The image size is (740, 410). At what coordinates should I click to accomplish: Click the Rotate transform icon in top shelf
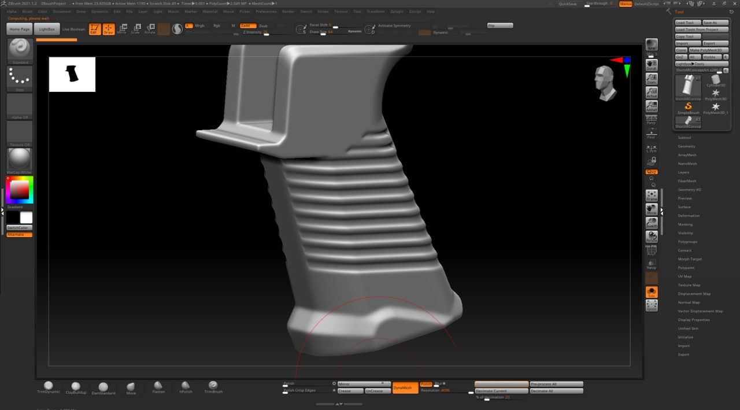click(150, 29)
